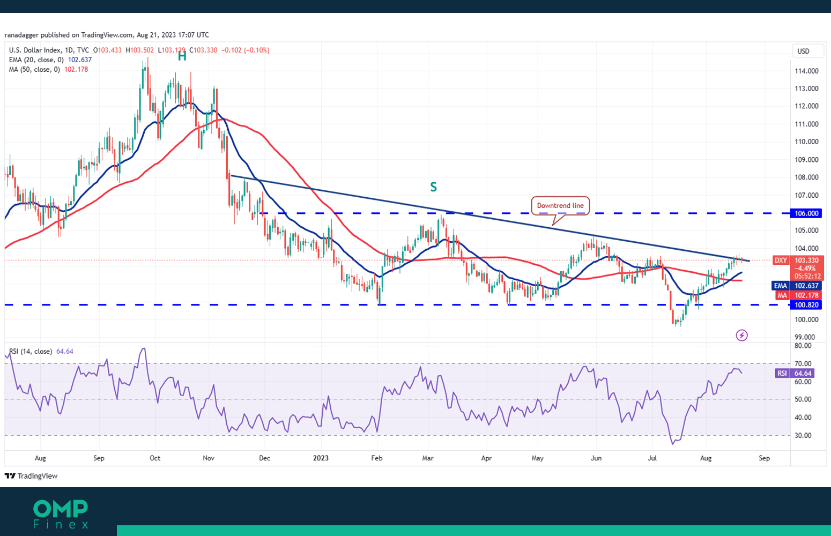Click the 30.00 RSI scale value
The height and width of the screenshot is (536, 831).
pyautogui.click(x=803, y=436)
